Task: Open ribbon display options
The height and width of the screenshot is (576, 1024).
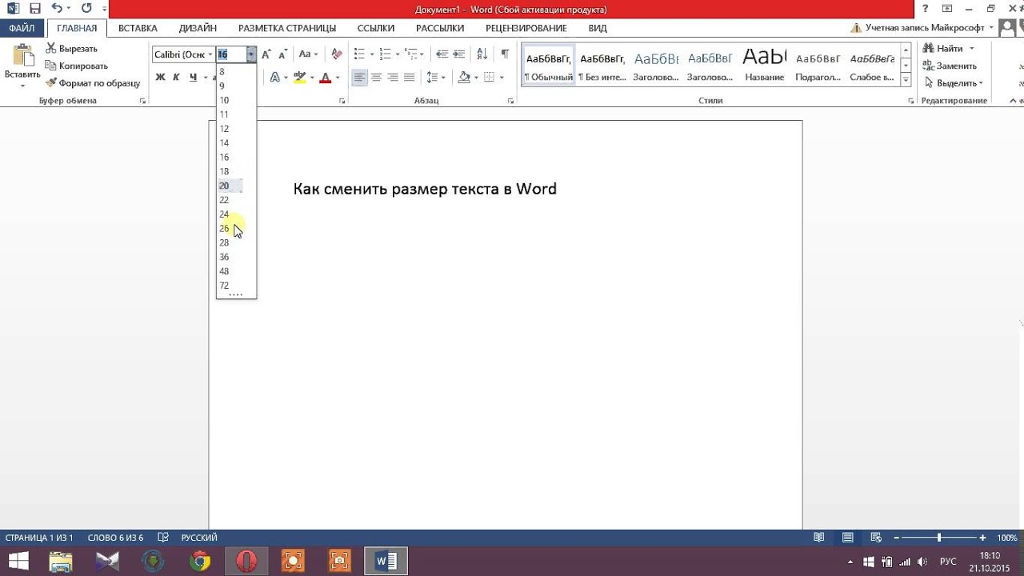Action: pyautogui.click(x=947, y=9)
